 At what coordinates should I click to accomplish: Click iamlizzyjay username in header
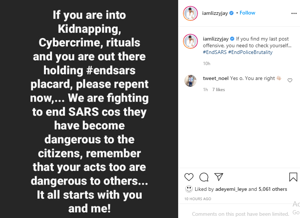coord(215,13)
